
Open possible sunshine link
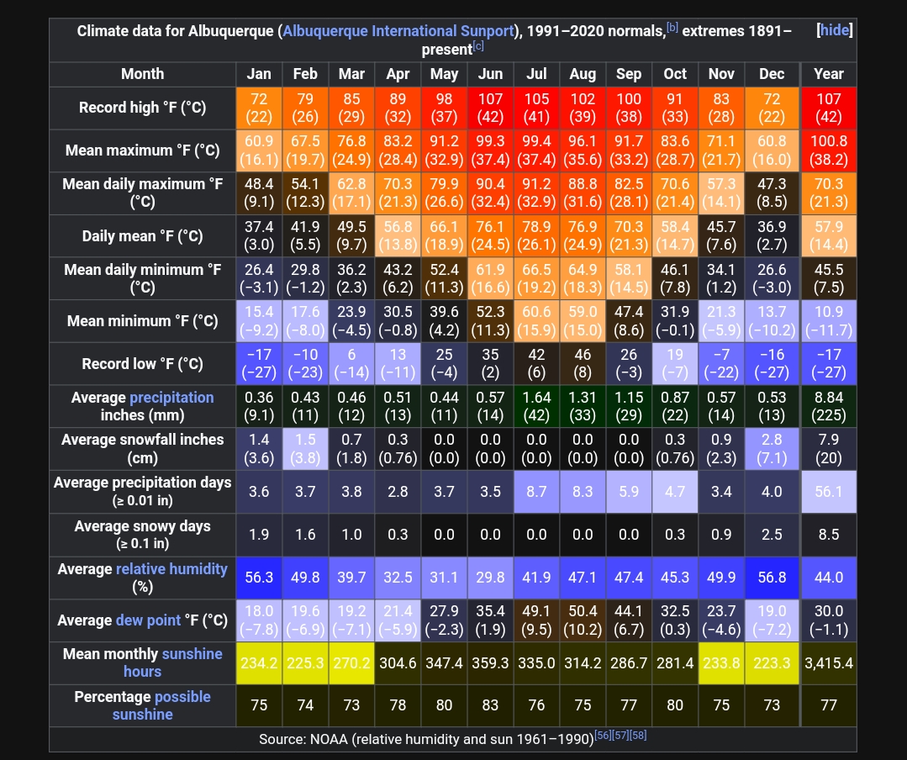(162, 705)
